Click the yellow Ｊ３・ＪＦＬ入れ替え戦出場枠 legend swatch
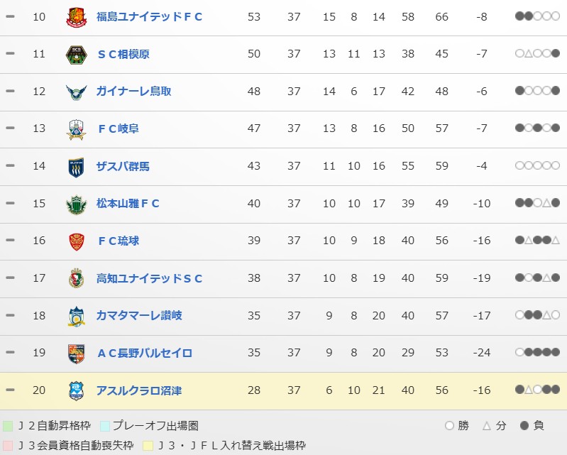This screenshot has height=455, width=567. [148, 446]
